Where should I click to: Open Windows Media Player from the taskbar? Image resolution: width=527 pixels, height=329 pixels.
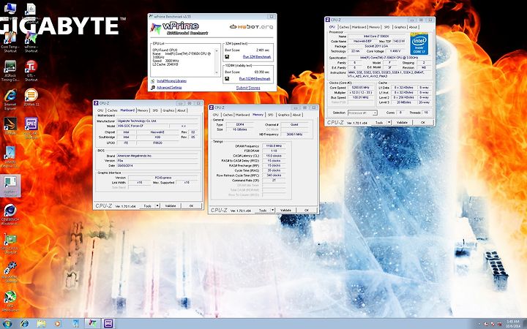click(x=58, y=324)
